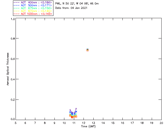Image resolution: width=166 pixels, height=133 pixels.
Task: Click the x-axis tick label 17
Action: click(132, 123)
